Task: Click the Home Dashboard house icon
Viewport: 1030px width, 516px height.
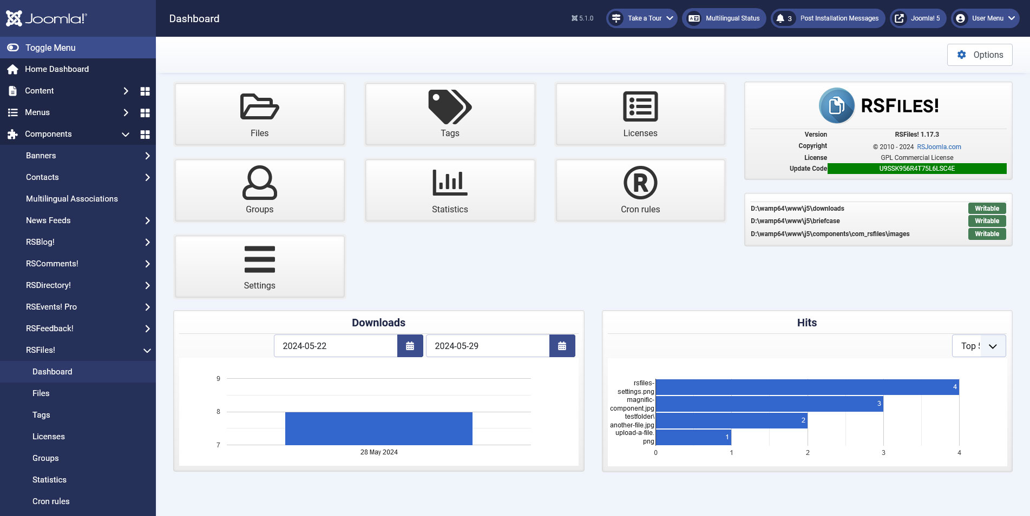Action: [x=12, y=69]
